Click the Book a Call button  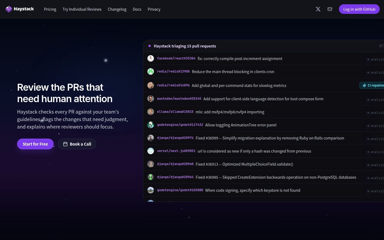coord(77,144)
